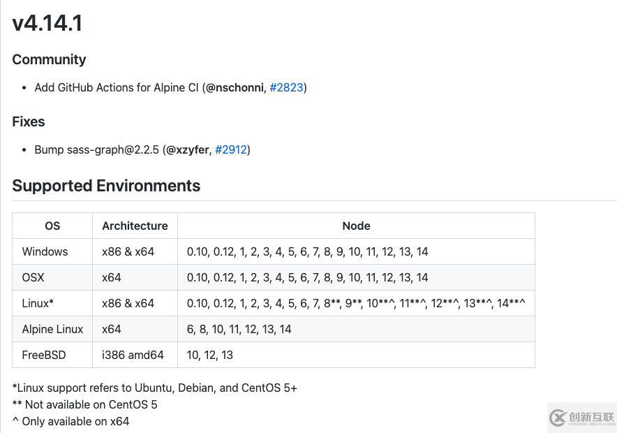The height and width of the screenshot is (433, 617).
Task: Click the FreeBSD row in the table
Action: 43,355
